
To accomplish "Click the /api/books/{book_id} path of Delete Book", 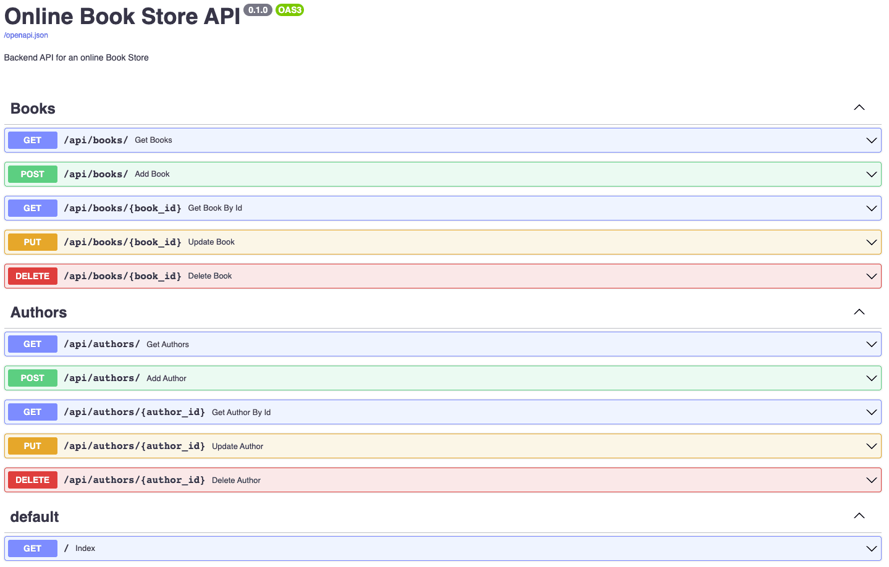I will click(122, 276).
